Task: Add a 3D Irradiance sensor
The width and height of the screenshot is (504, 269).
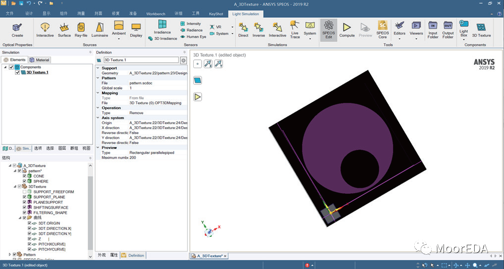Action: point(163,39)
